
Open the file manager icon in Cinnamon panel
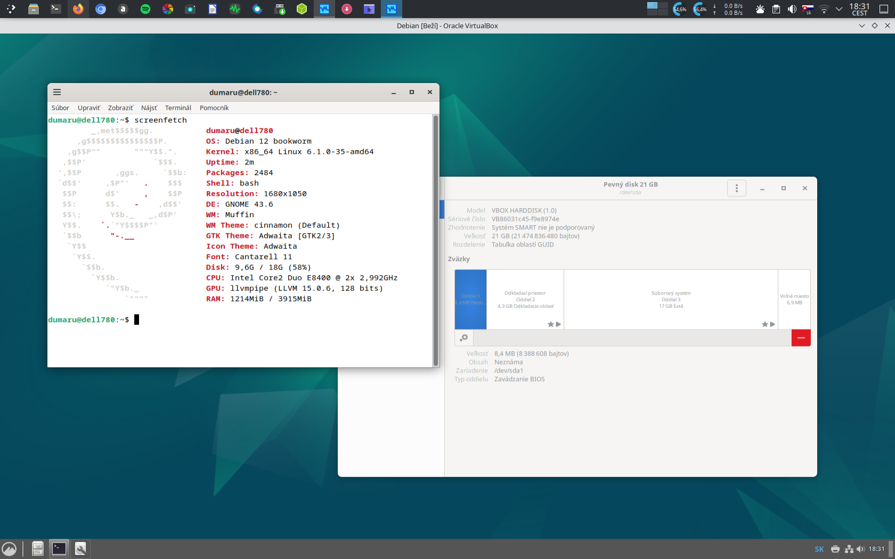pyautogui.click(x=37, y=549)
